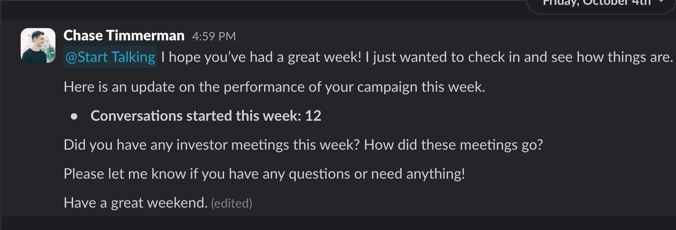This screenshot has height=230, width=676.
Task: Click the phrase 'How did these meetings go?'
Action: click(454, 145)
